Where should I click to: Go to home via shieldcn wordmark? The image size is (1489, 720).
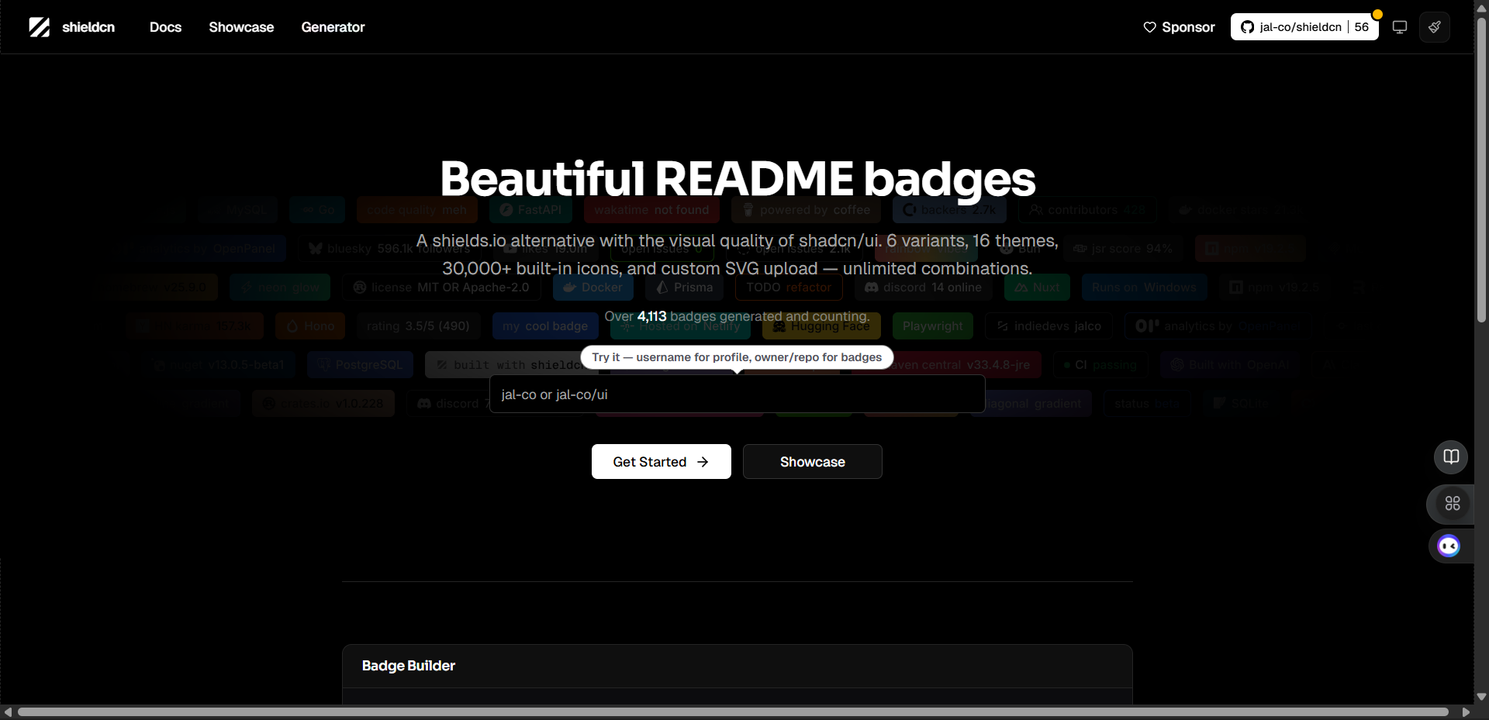[x=88, y=27]
